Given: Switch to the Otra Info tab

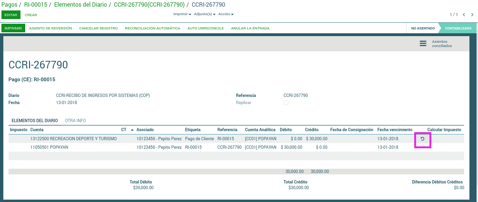Looking at the screenshot, I should tap(75, 121).
